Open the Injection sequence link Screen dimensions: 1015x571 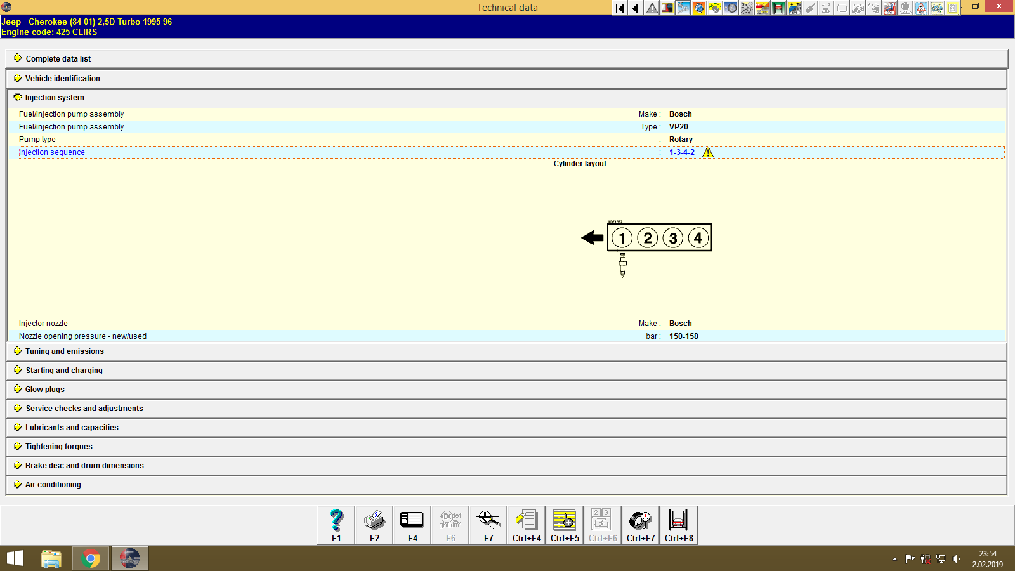(51, 152)
